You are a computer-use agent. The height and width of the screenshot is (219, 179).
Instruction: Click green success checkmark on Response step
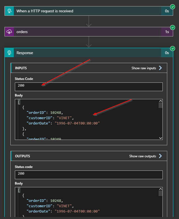pyautogui.click(x=173, y=48)
